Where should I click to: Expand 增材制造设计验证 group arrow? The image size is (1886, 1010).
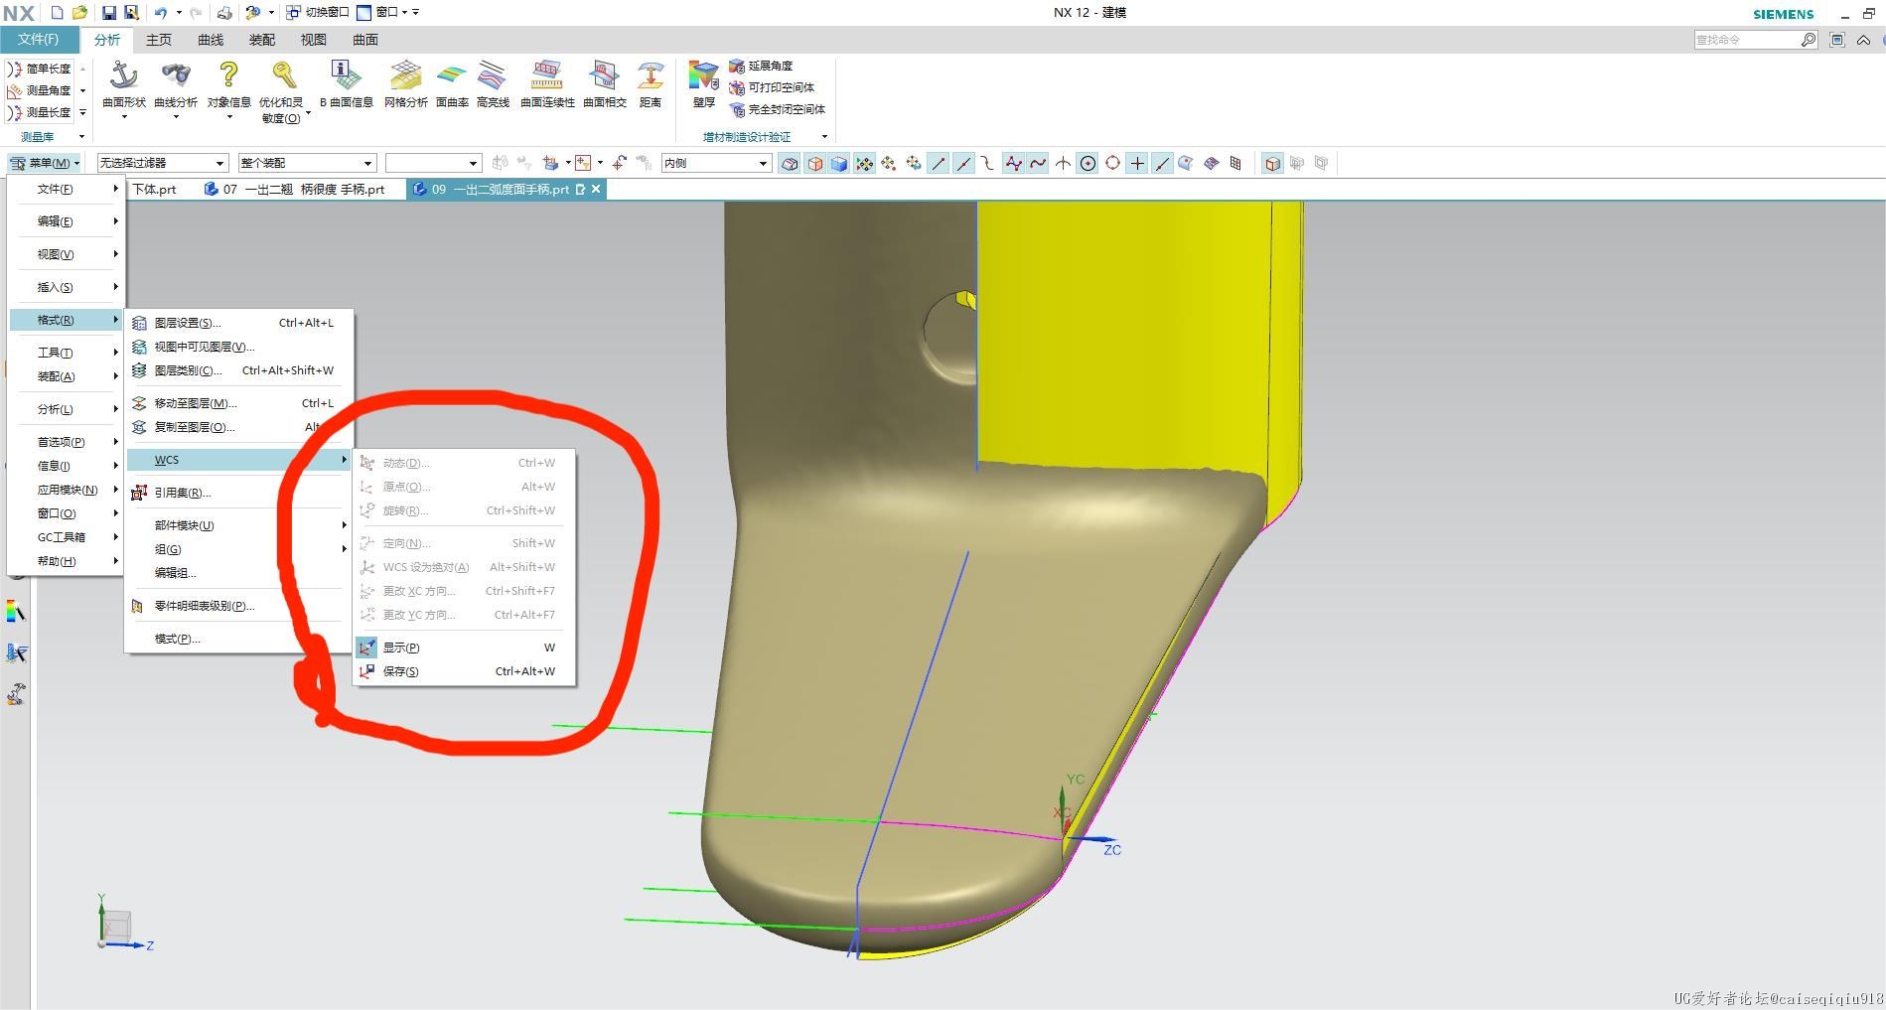click(x=824, y=136)
